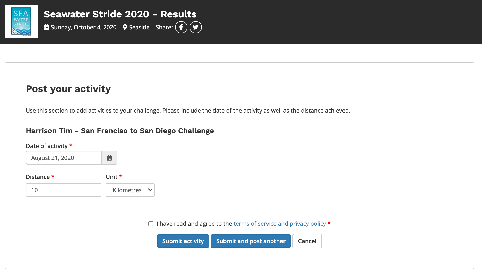Click the Seawater Stride 2020 - Results title
This screenshot has width=482, height=274.
click(120, 14)
